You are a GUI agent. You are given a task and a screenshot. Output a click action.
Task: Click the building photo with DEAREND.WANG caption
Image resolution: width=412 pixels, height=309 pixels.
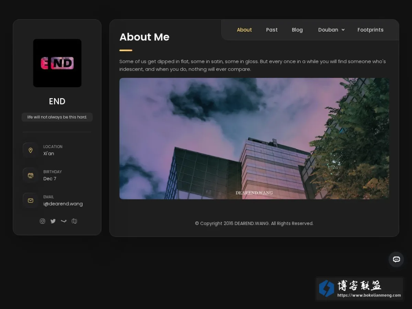tap(254, 139)
